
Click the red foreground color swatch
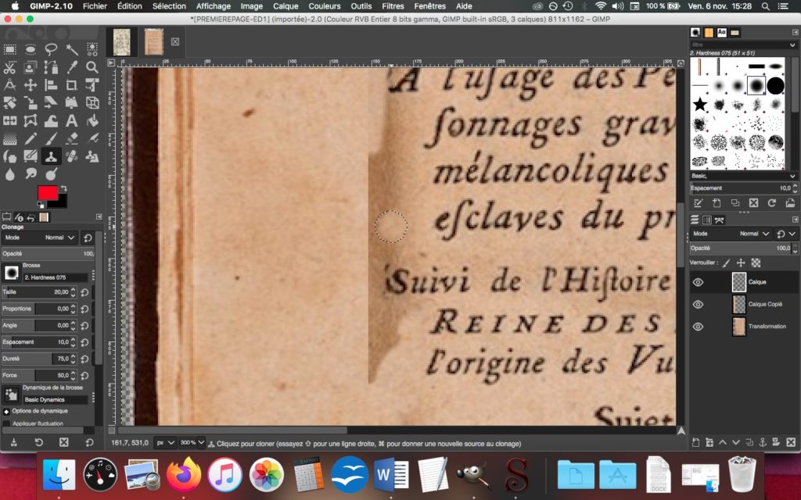(x=48, y=193)
